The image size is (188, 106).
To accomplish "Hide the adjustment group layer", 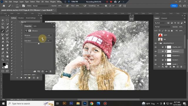I will tap(155, 43).
